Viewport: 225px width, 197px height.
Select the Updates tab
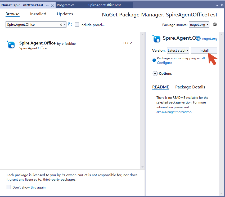(x=65, y=14)
